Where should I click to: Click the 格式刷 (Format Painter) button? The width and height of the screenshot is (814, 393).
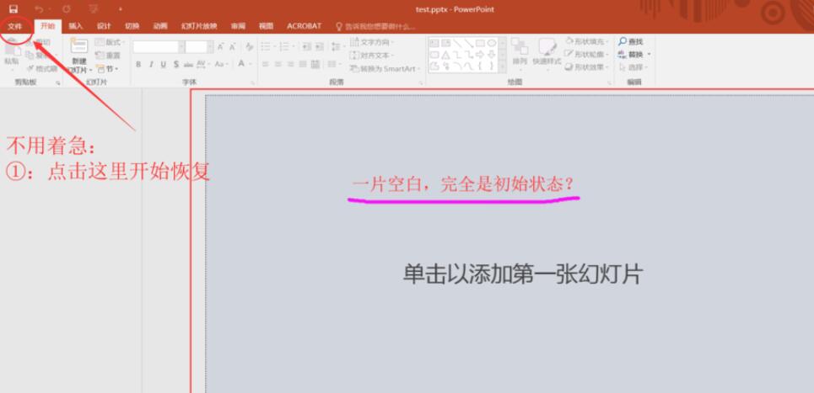pos(42,68)
